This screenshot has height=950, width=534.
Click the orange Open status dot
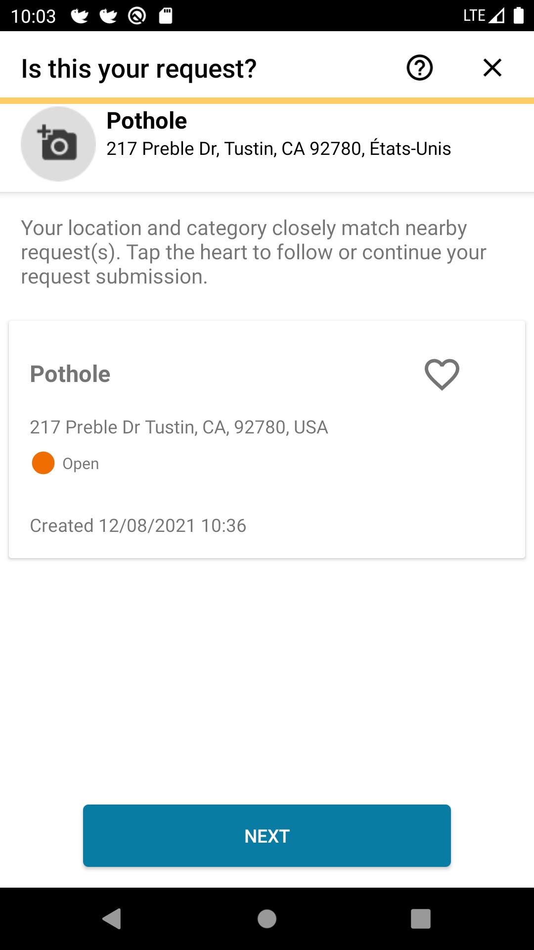click(x=43, y=463)
